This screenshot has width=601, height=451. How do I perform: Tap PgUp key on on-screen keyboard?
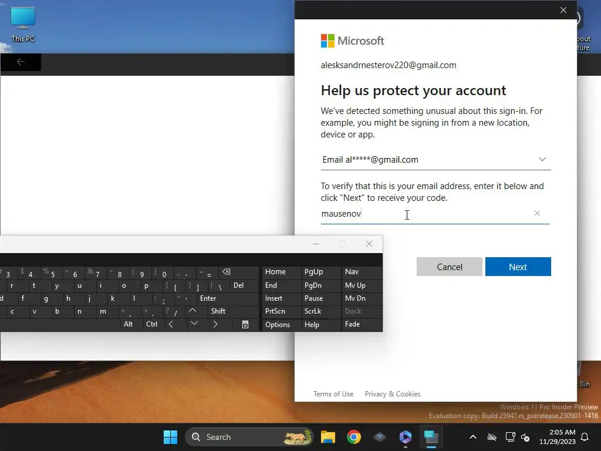(x=321, y=272)
